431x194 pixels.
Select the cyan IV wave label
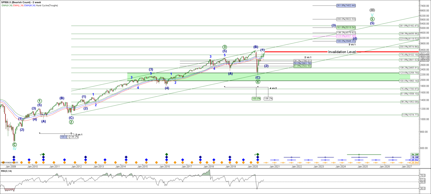tap(15, 149)
